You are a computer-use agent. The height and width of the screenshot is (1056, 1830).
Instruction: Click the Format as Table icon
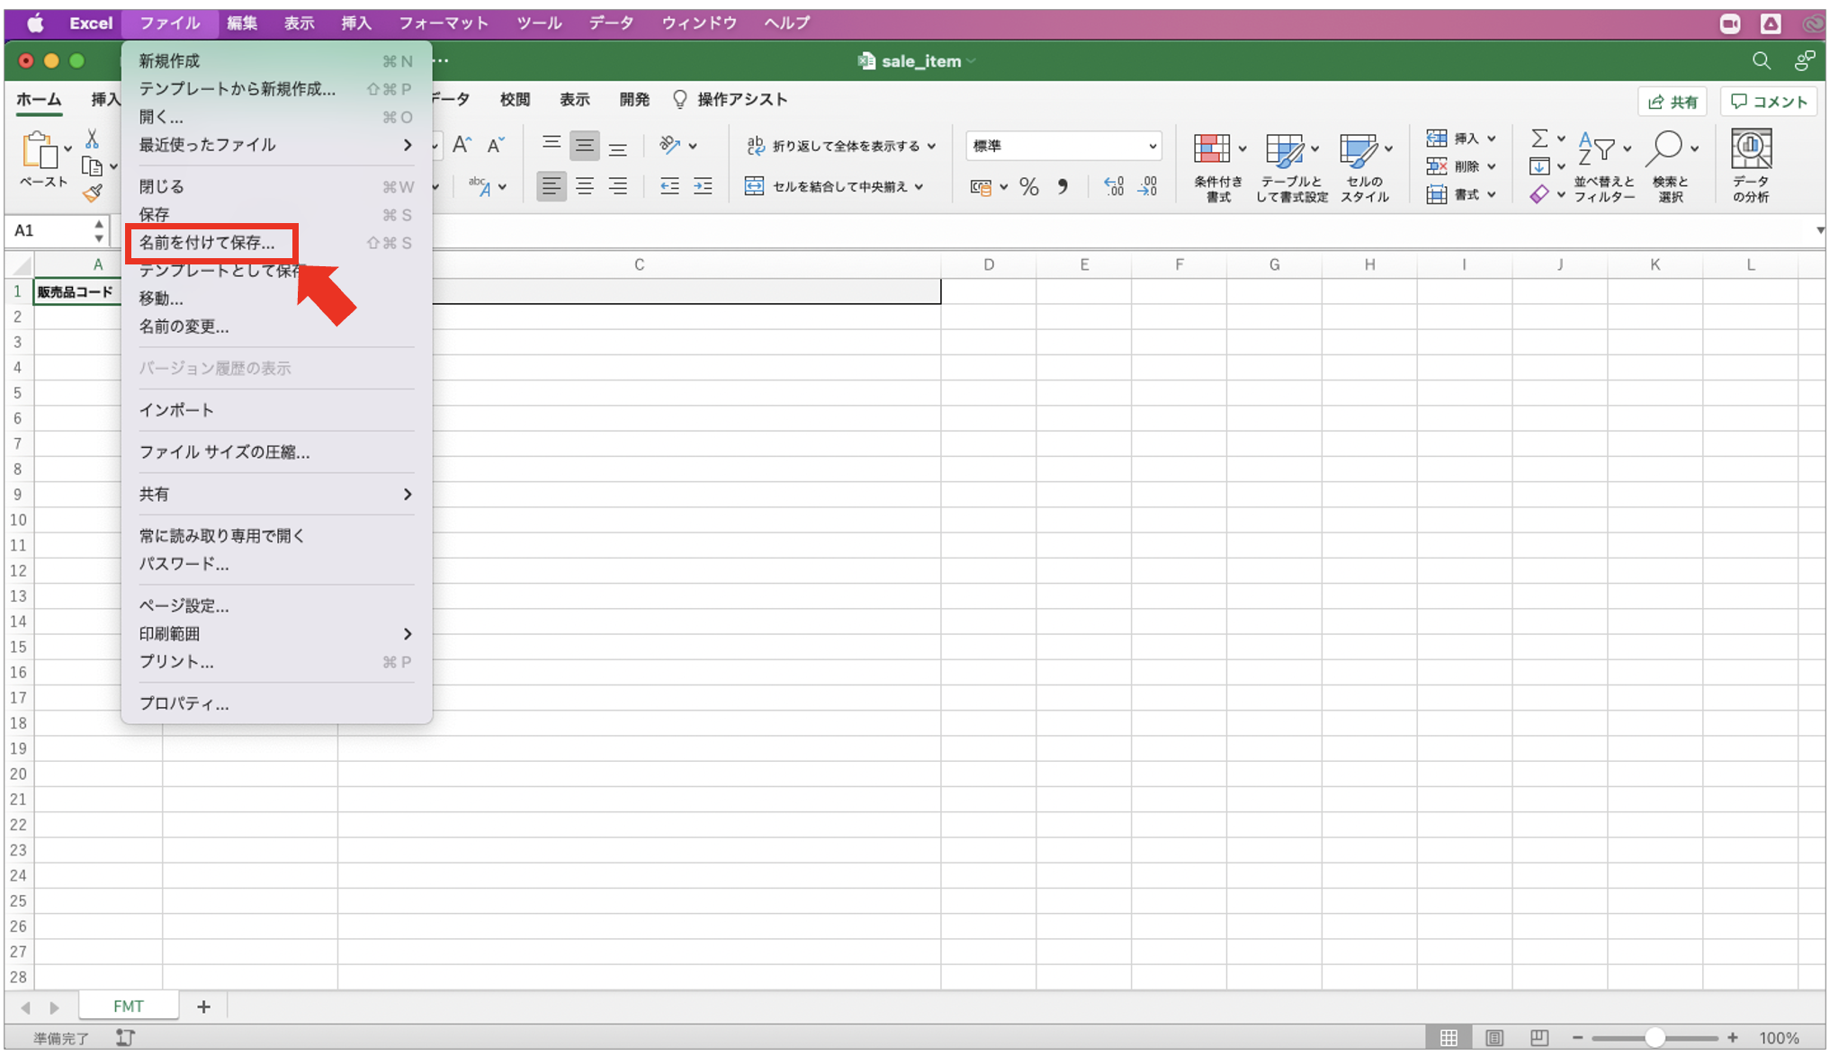coord(1284,149)
